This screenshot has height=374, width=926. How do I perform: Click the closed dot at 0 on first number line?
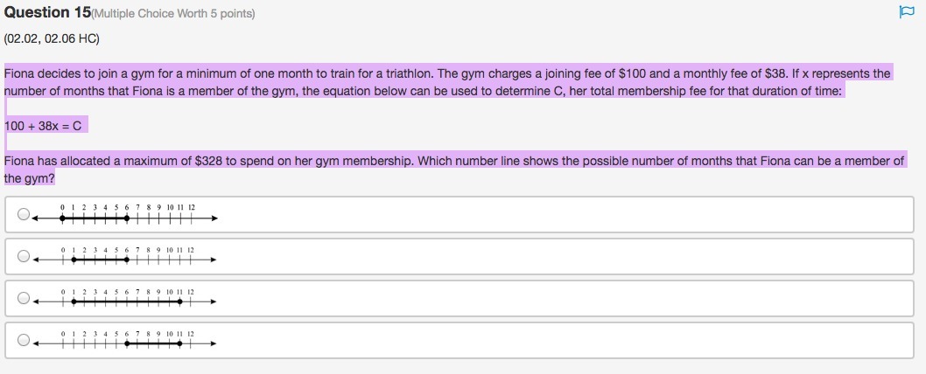click(63, 218)
